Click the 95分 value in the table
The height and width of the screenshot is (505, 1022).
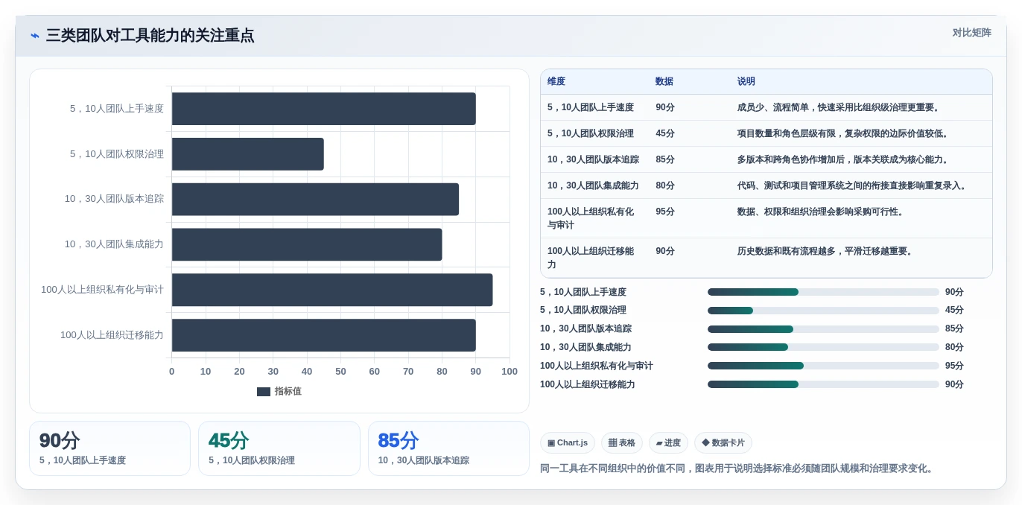click(x=665, y=212)
